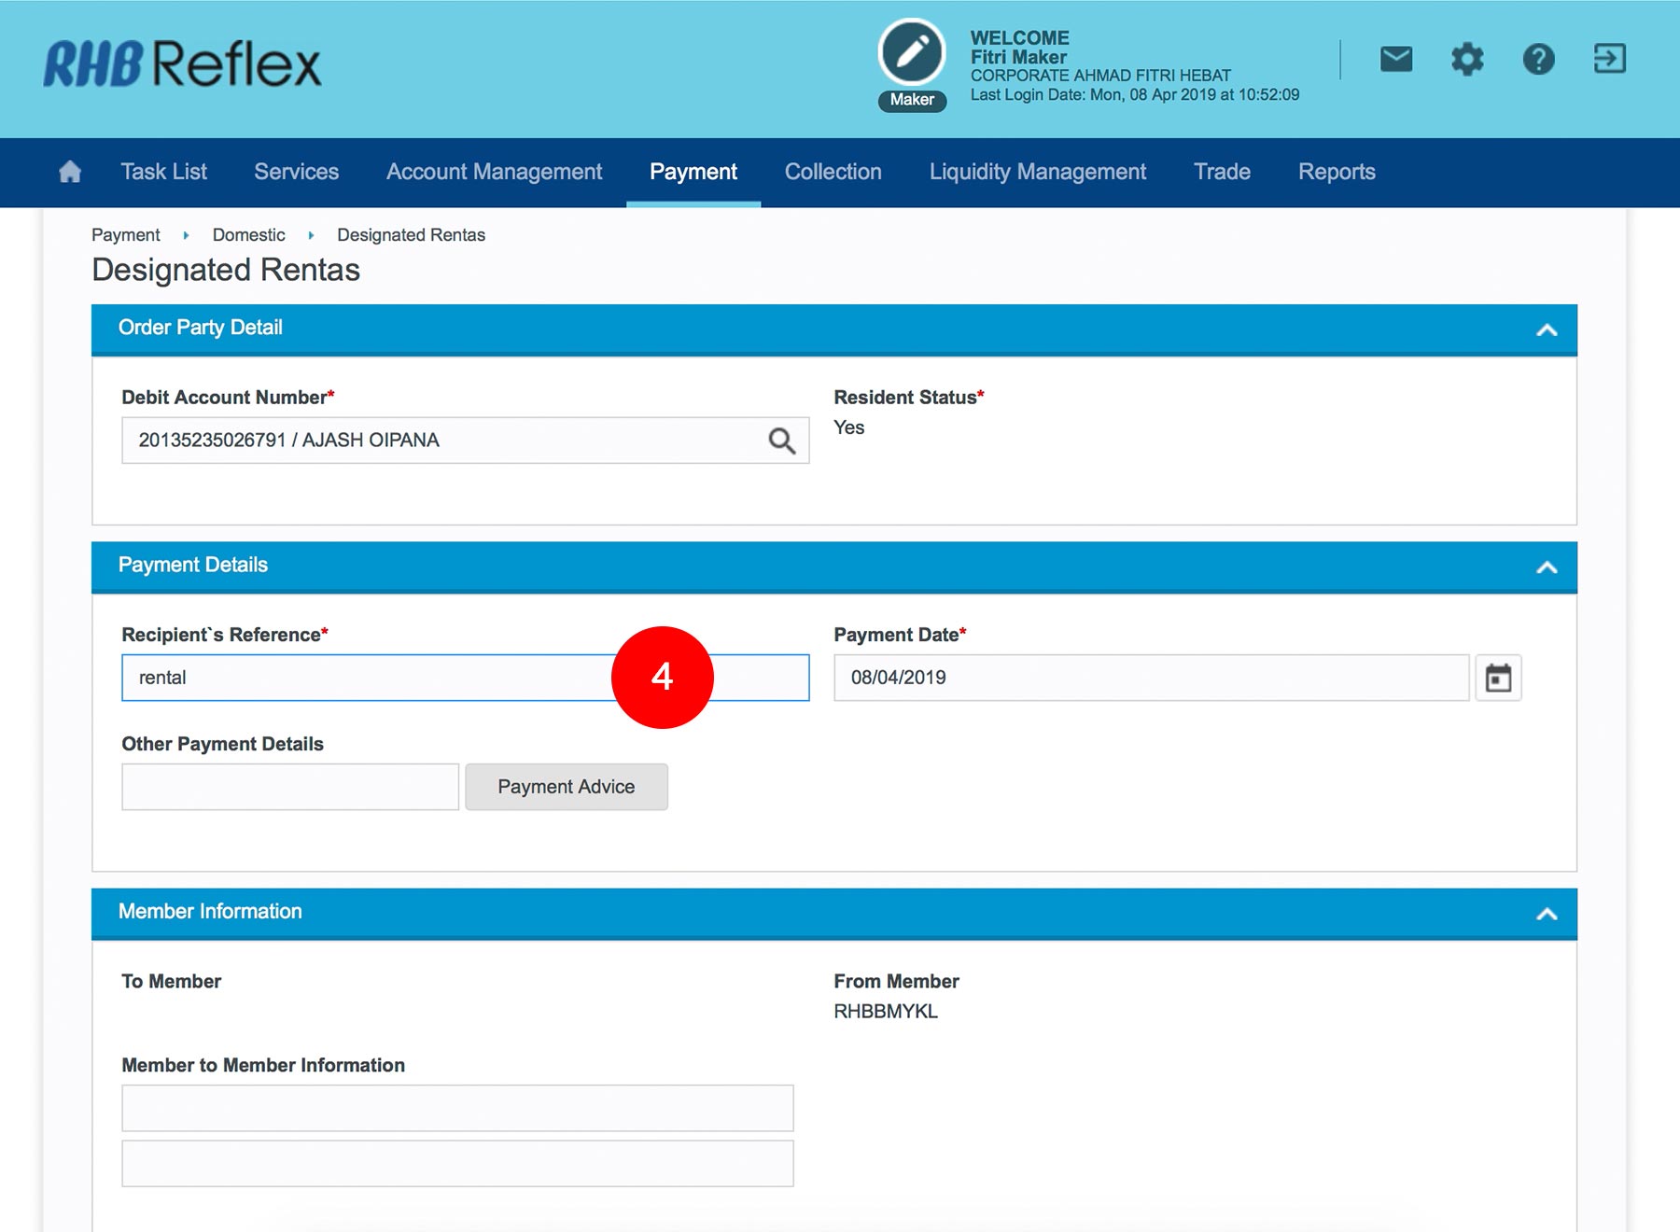Search debit account with magnifier icon

(781, 441)
